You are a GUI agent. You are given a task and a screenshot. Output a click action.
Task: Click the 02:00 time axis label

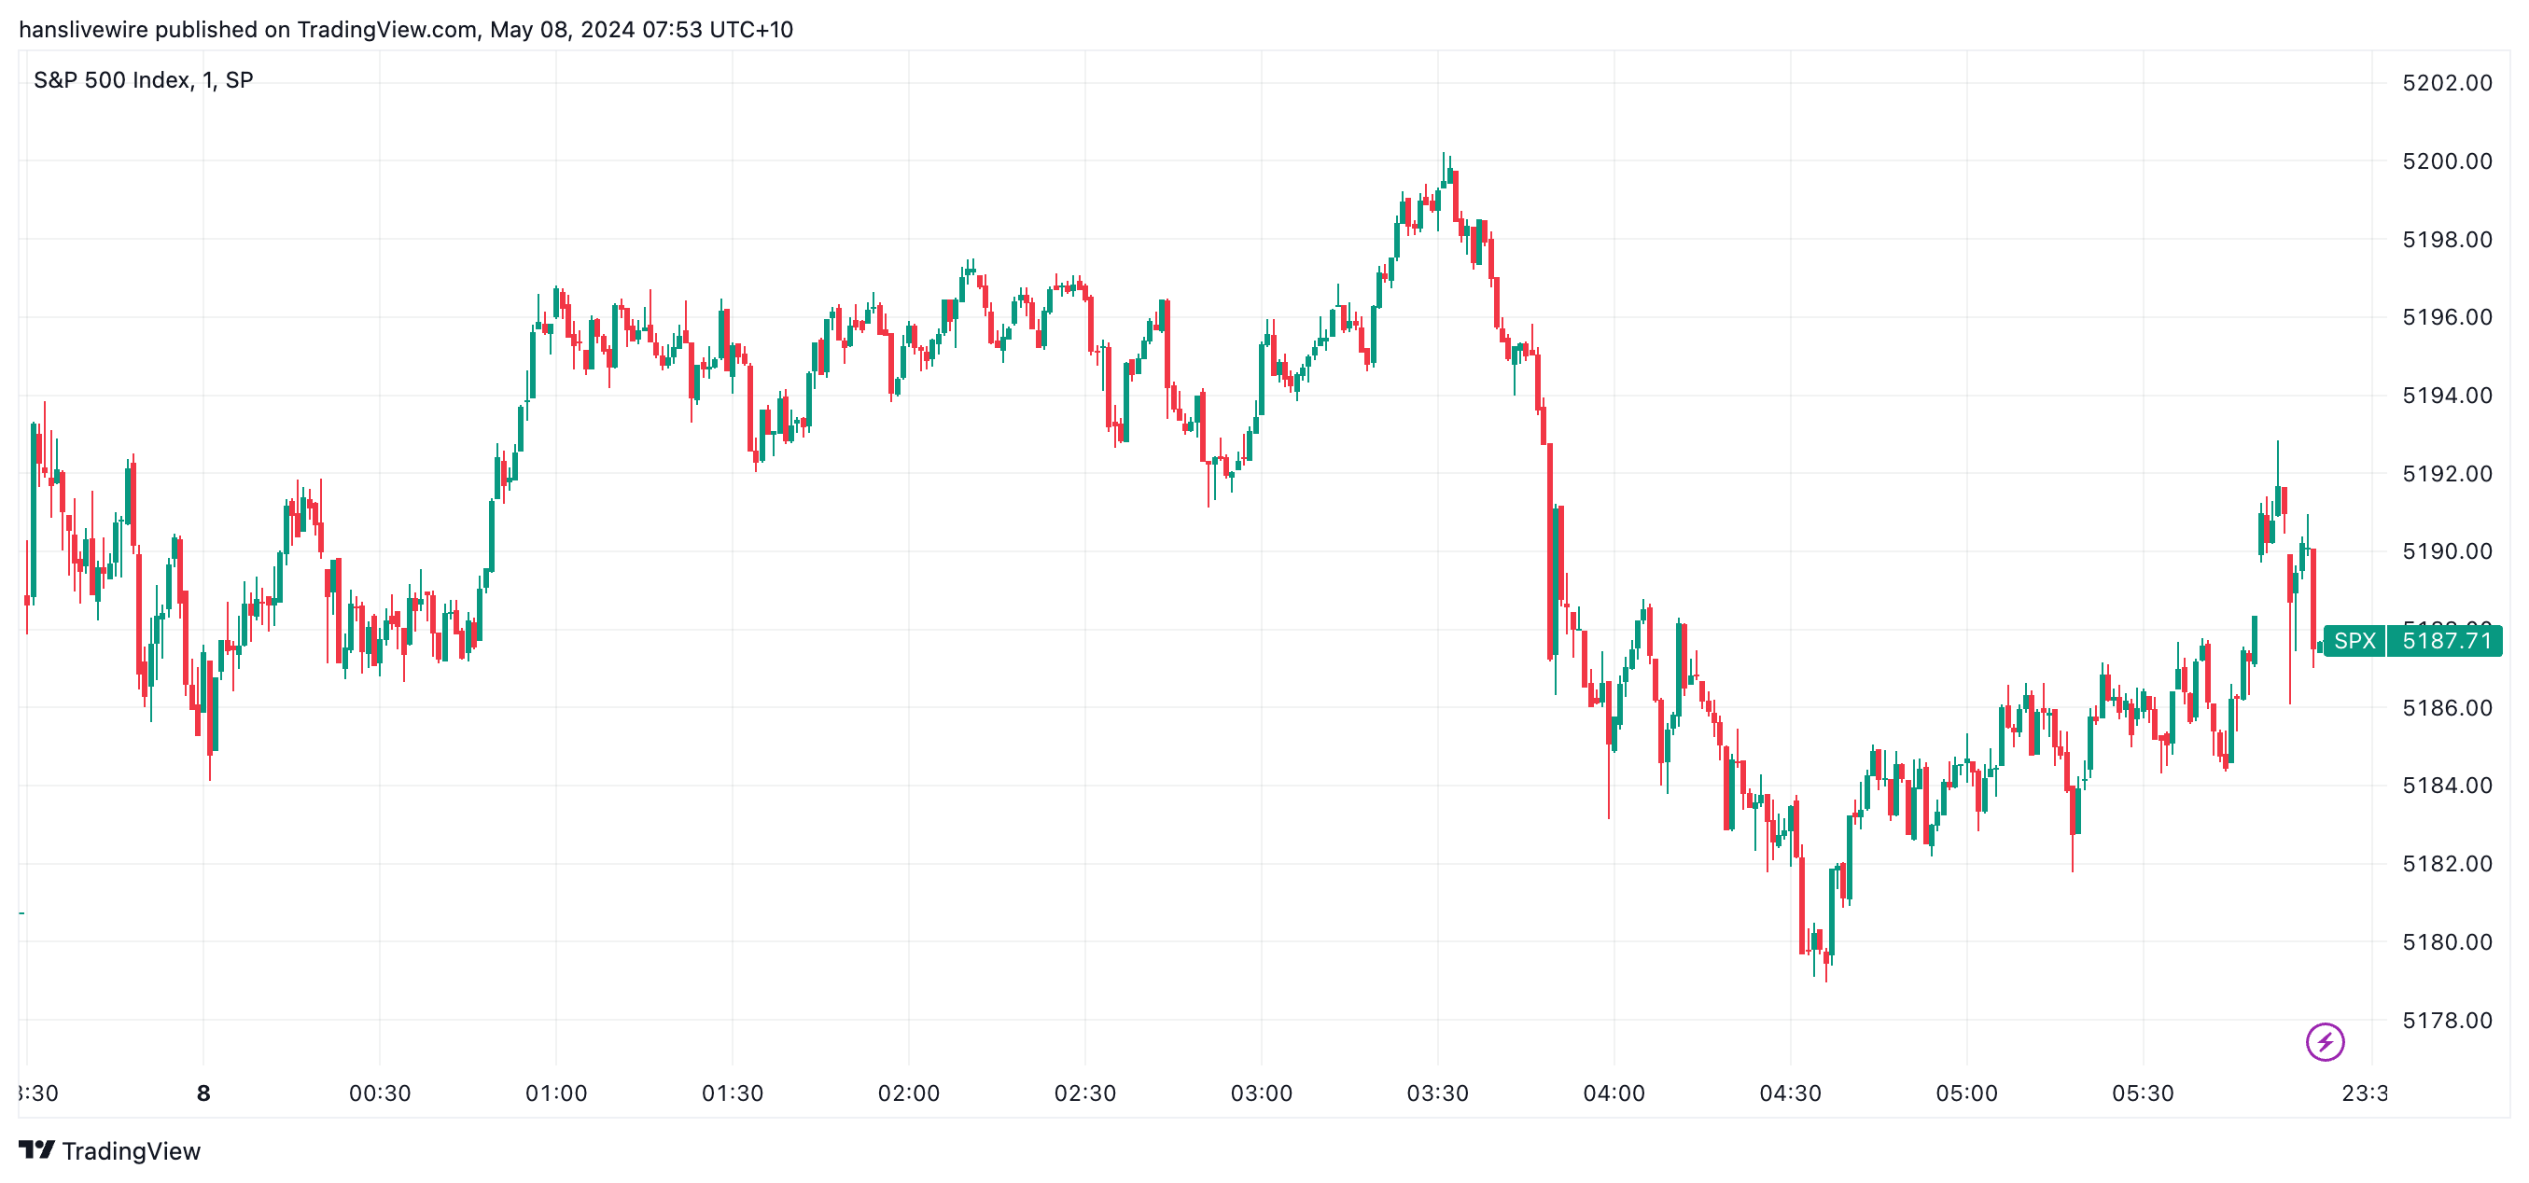(x=908, y=1093)
